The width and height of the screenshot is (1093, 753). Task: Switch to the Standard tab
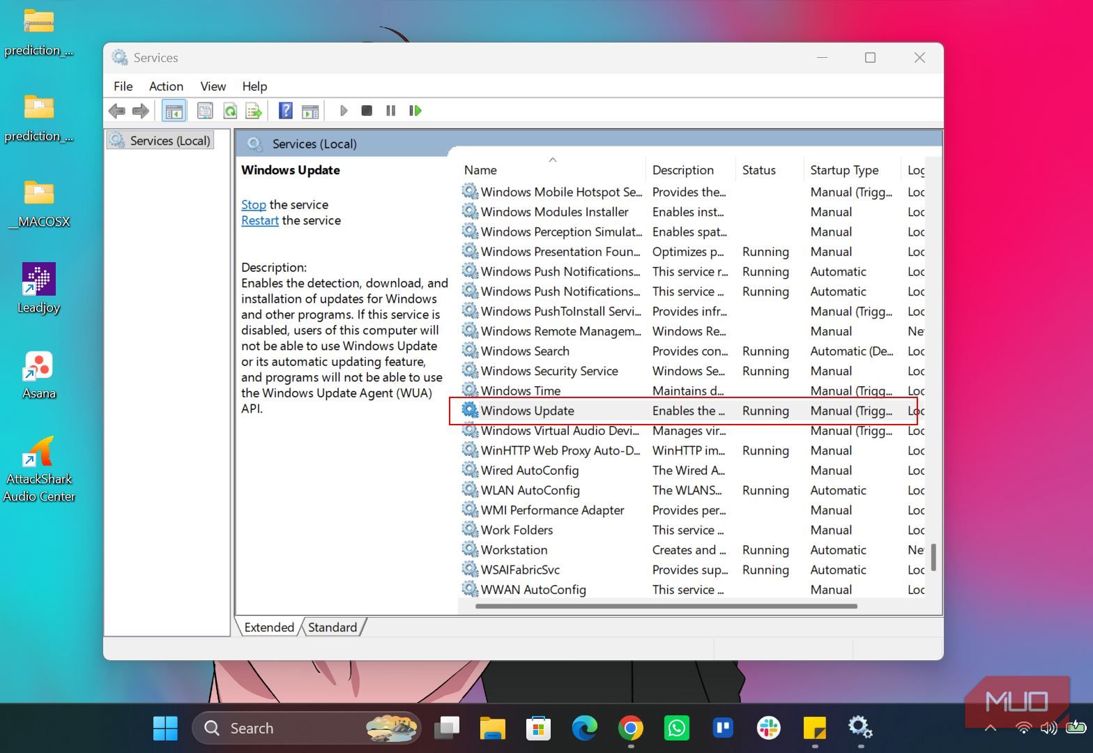pyautogui.click(x=333, y=627)
